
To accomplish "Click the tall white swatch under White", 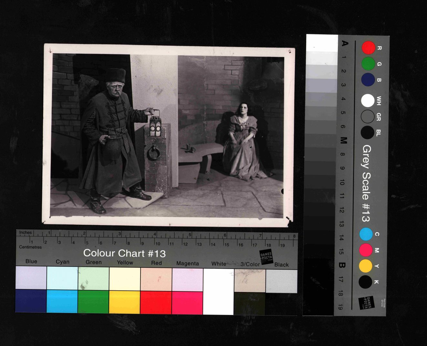I will click(218, 291).
